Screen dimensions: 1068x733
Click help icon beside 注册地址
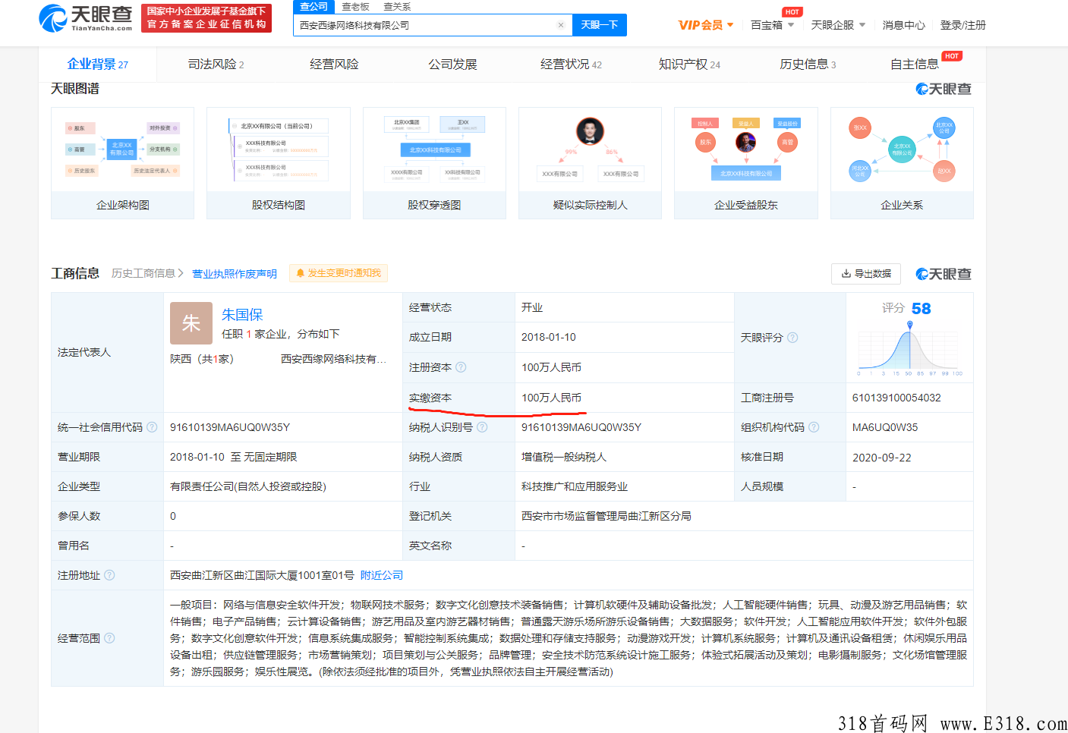109,575
